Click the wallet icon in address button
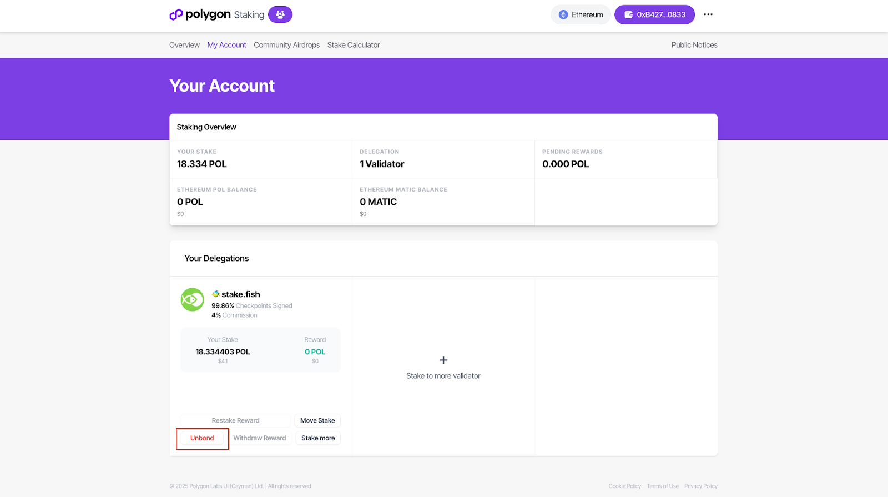The height and width of the screenshot is (497, 888). point(629,15)
